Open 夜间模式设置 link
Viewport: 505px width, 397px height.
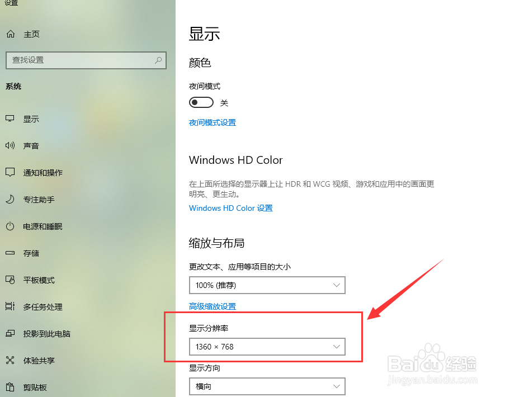213,122
